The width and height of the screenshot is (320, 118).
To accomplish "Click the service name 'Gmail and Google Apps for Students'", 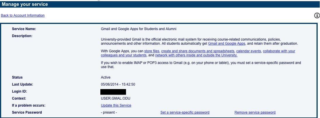I will [139, 29].
